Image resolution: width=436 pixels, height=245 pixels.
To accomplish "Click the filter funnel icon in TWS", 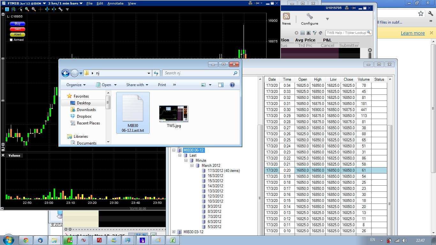I will click(x=314, y=33).
